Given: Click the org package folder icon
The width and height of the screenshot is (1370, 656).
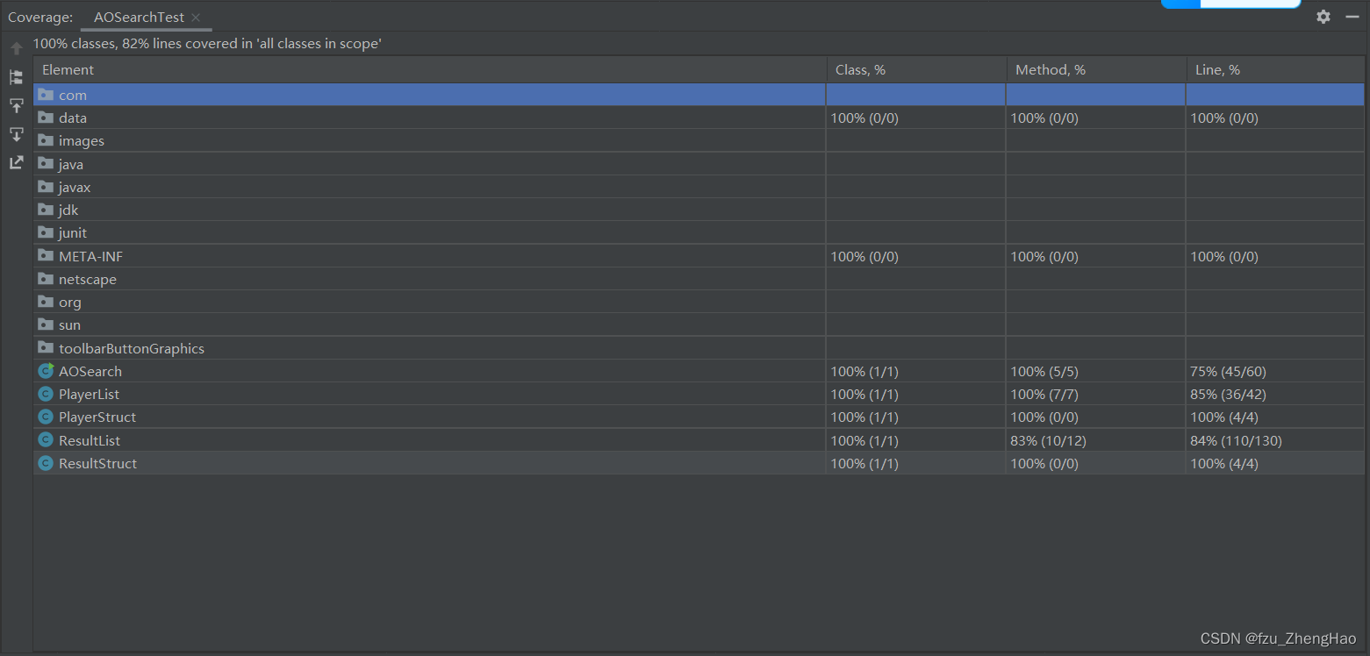Looking at the screenshot, I should click(46, 301).
